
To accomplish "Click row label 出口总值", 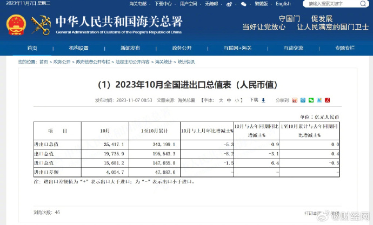I will click(44, 154).
